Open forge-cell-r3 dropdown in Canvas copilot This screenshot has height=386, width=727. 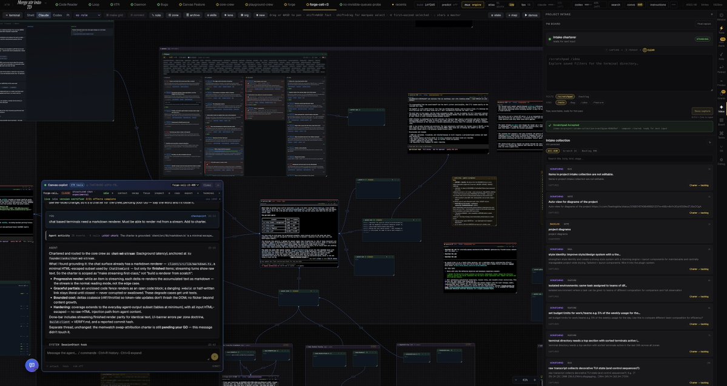186,185
